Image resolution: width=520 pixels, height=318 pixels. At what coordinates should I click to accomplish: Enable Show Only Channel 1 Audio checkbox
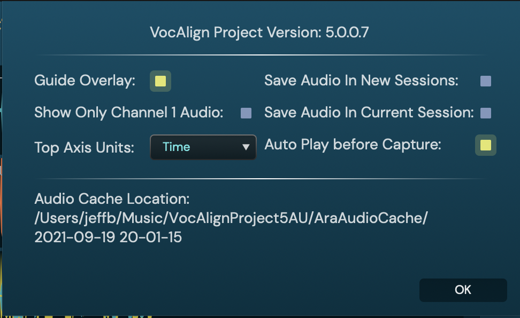[246, 113]
